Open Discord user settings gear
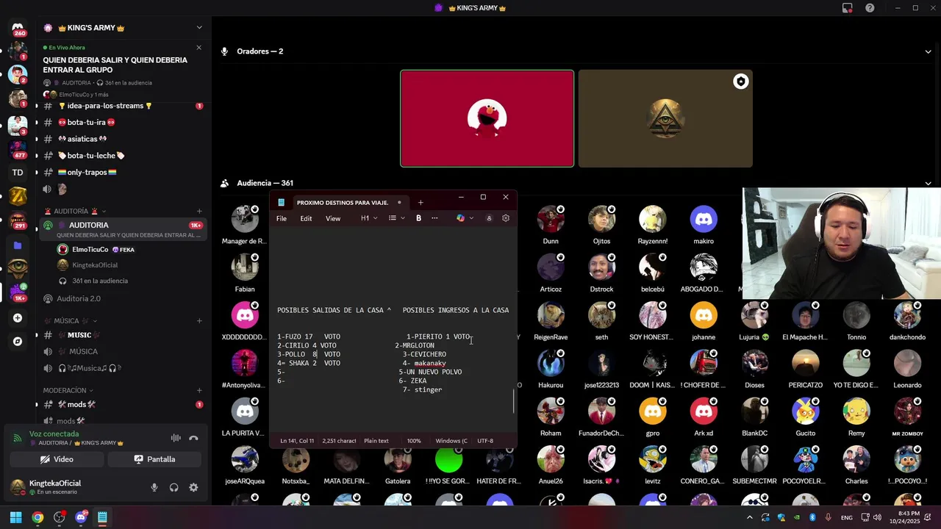The width and height of the screenshot is (941, 529). (193, 487)
